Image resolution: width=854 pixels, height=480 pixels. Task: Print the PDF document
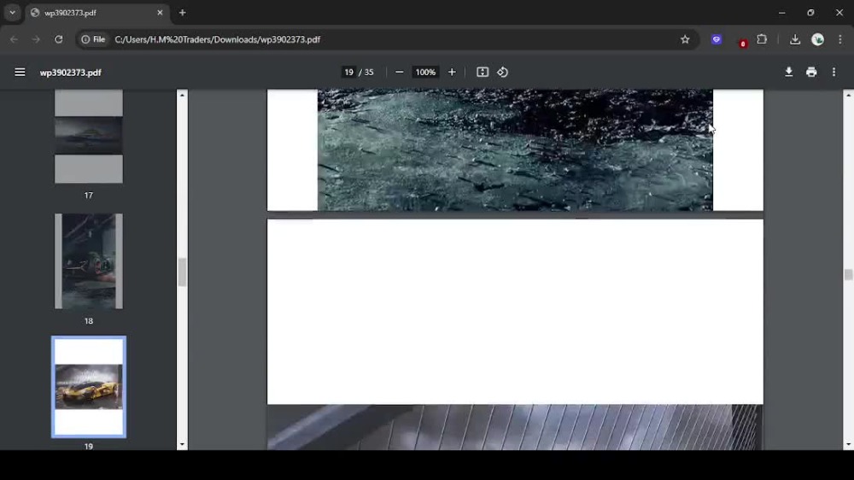click(811, 72)
